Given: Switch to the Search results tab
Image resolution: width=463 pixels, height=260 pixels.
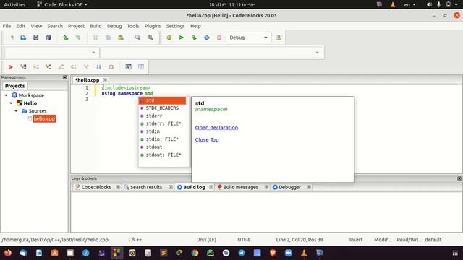Looking at the screenshot, I should 143,187.
